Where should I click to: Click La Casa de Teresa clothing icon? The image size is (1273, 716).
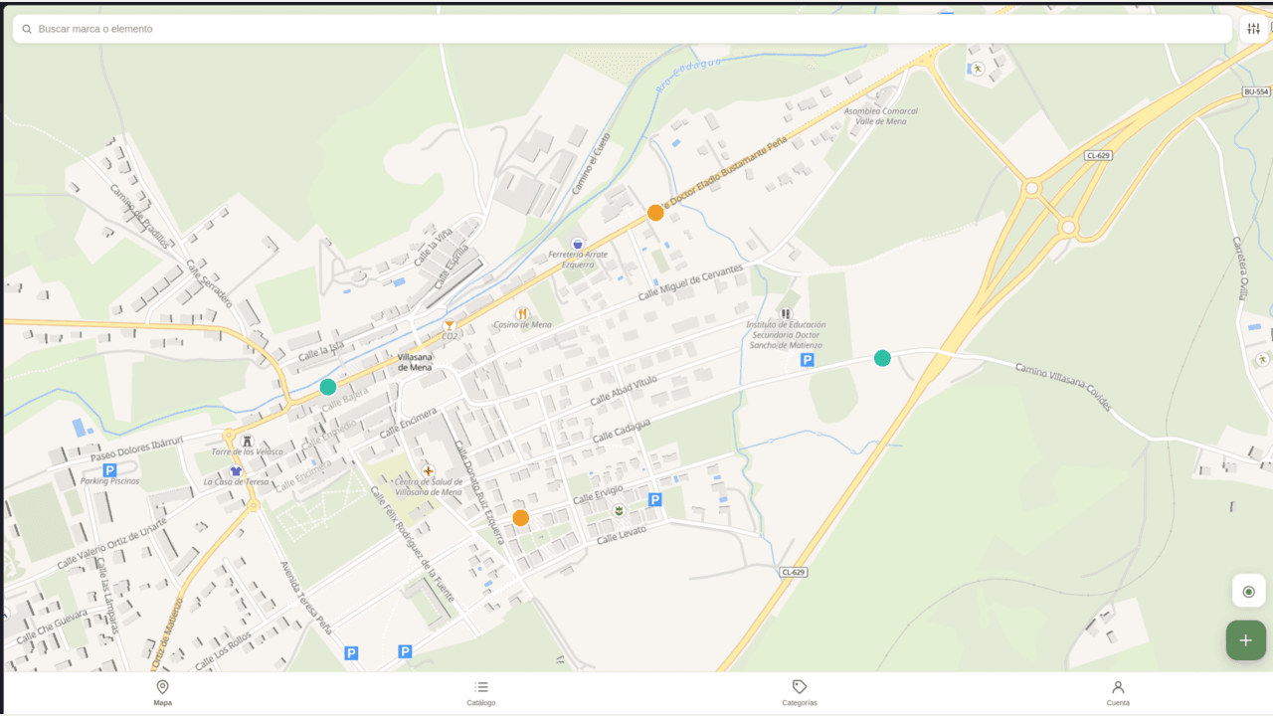(x=236, y=470)
